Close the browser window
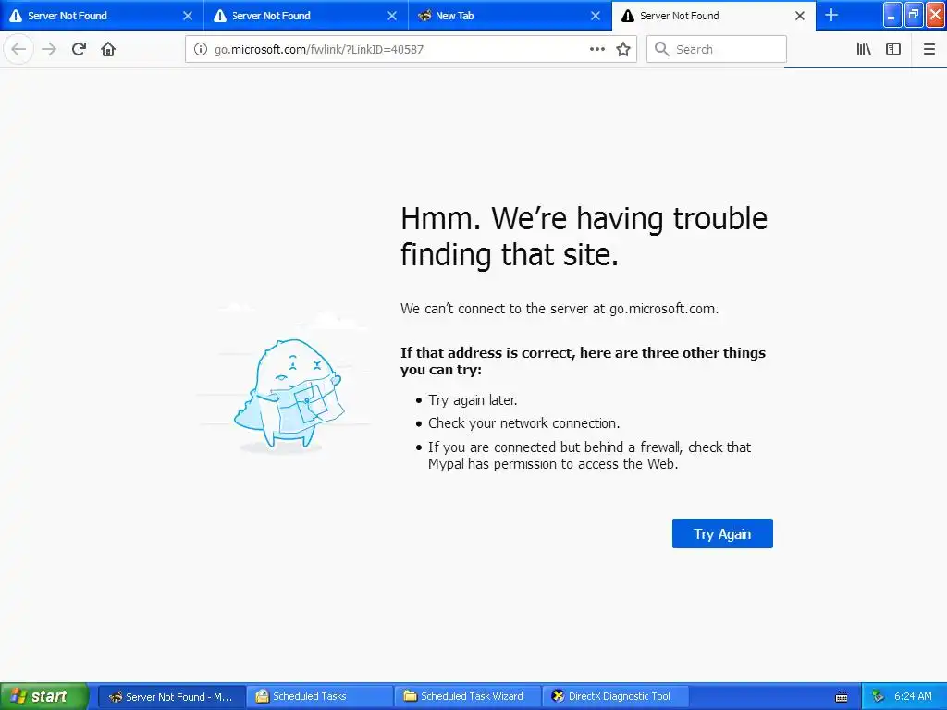The image size is (947, 710). click(x=936, y=15)
